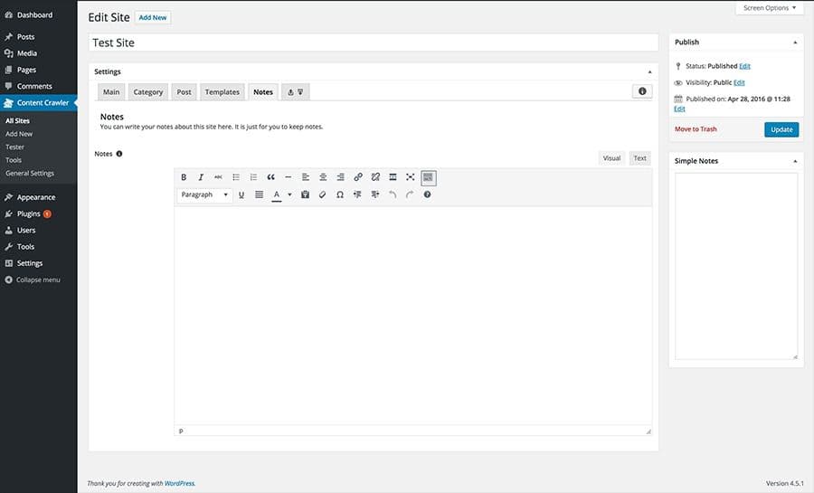Click the settings info icon button
Screen dimensions: 814x493
tap(642, 91)
